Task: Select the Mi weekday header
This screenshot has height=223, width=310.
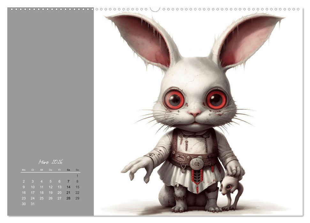Action: coord(41,170)
